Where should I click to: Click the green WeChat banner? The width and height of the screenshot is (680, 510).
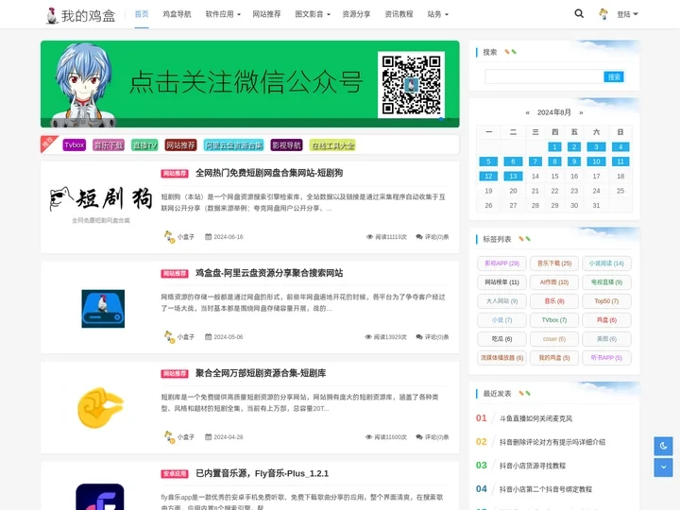click(x=249, y=84)
